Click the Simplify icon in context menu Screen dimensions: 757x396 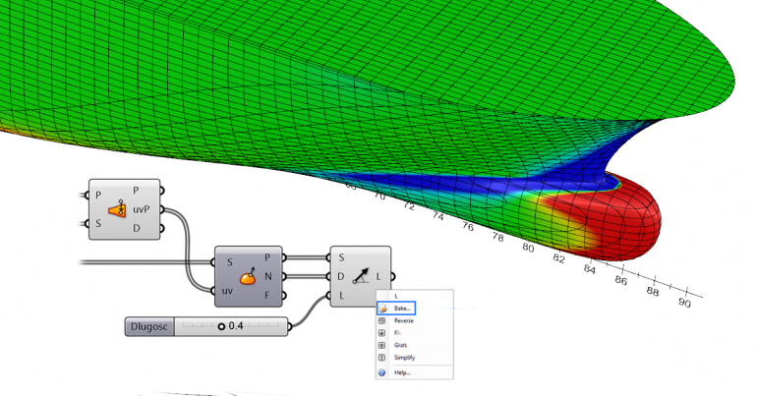(x=382, y=359)
